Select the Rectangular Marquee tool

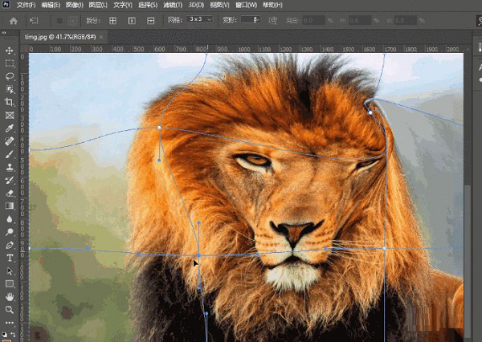point(10,63)
